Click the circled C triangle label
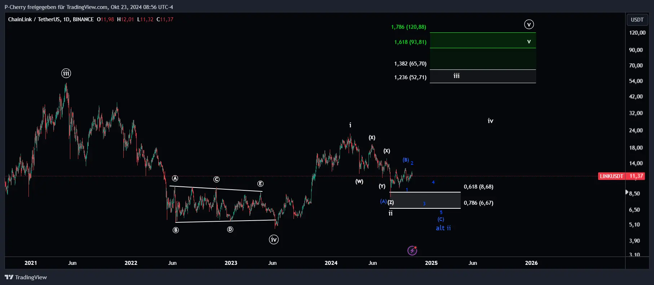The width and height of the screenshot is (654, 285). point(216,179)
